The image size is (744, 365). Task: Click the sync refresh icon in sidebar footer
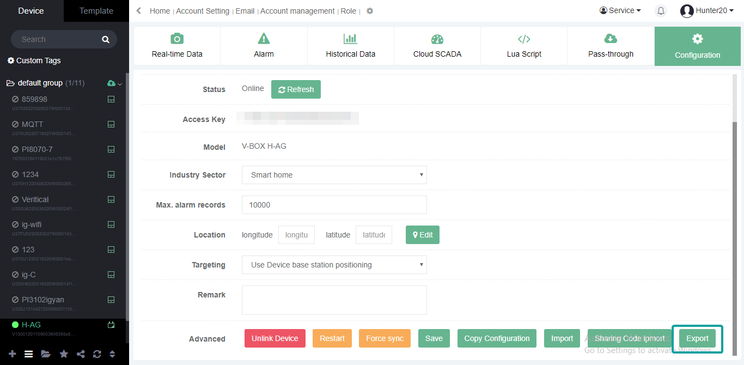coord(97,354)
